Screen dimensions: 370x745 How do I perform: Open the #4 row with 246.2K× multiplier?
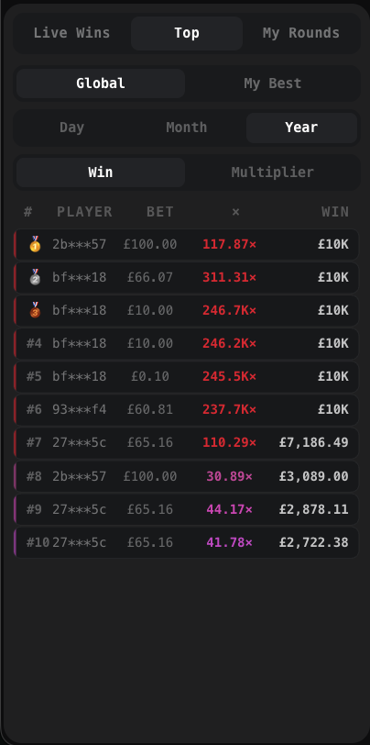187,343
